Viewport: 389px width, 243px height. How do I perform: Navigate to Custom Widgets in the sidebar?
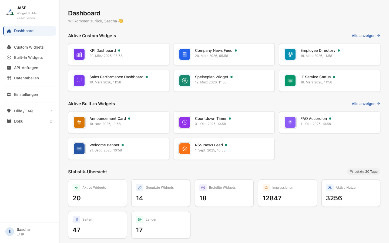point(29,47)
